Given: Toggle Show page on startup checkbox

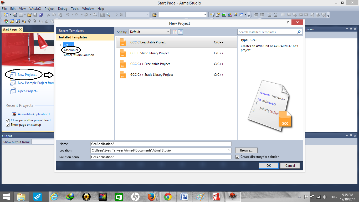Looking at the screenshot, I should (x=8, y=125).
